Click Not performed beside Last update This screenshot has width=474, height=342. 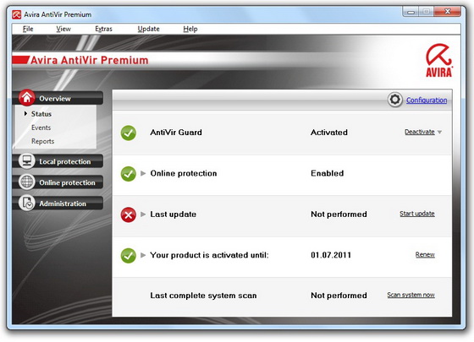(x=339, y=214)
